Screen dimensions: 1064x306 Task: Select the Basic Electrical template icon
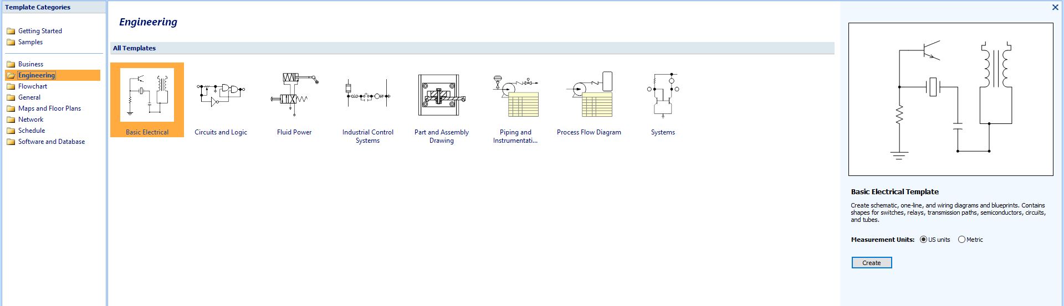[147, 95]
